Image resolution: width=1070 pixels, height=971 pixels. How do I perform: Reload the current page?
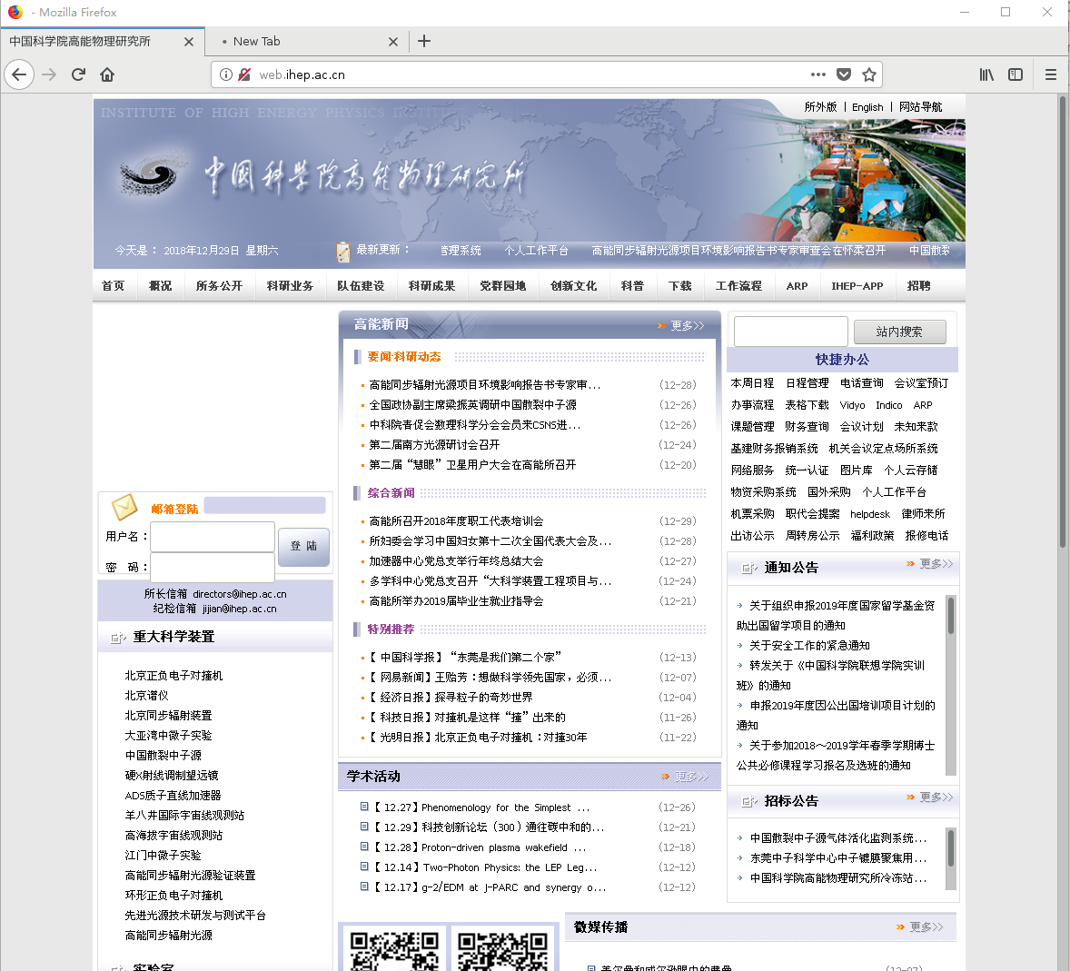[78, 74]
